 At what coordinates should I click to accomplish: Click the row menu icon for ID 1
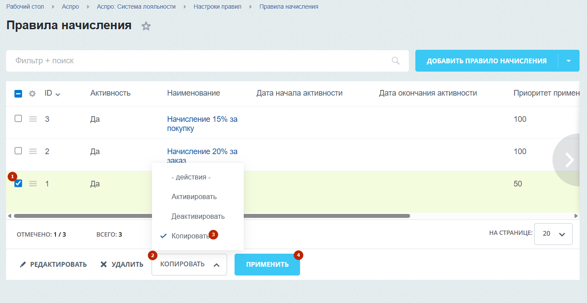tap(33, 184)
